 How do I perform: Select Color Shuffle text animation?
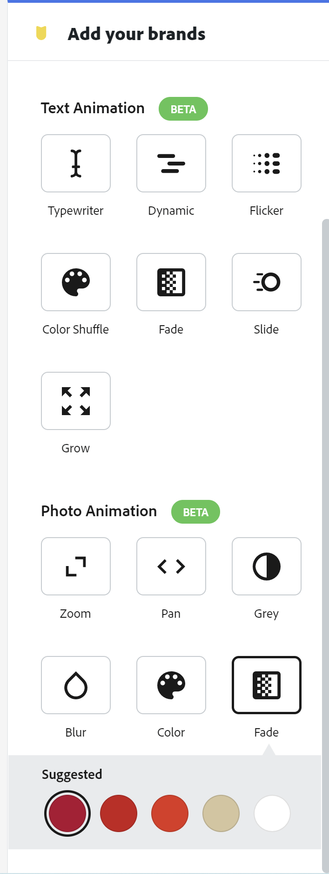click(x=76, y=282)
